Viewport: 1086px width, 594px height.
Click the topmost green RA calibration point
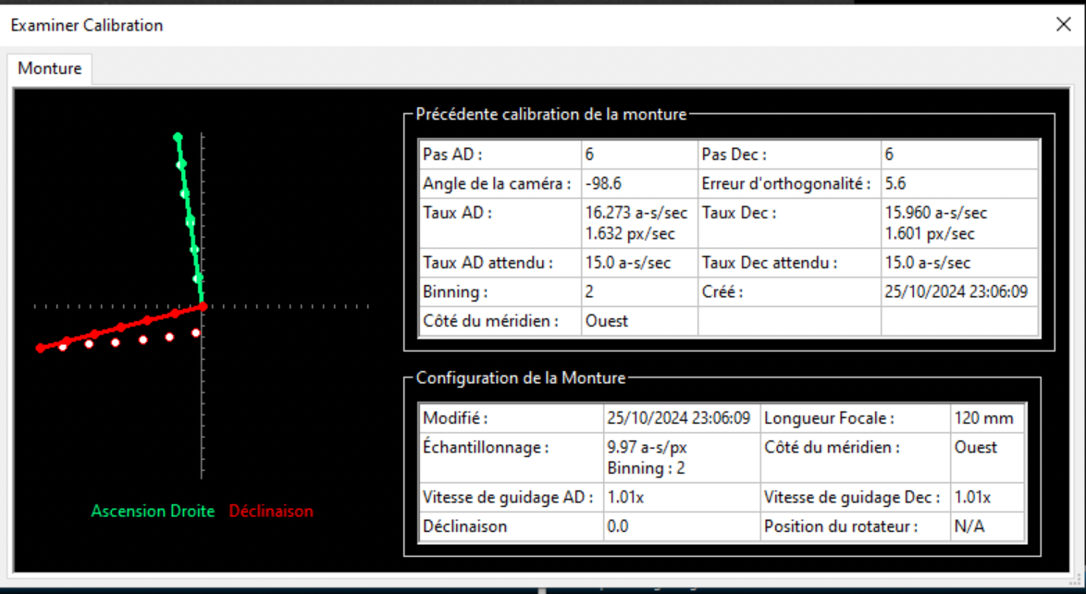tap(178, 137)
